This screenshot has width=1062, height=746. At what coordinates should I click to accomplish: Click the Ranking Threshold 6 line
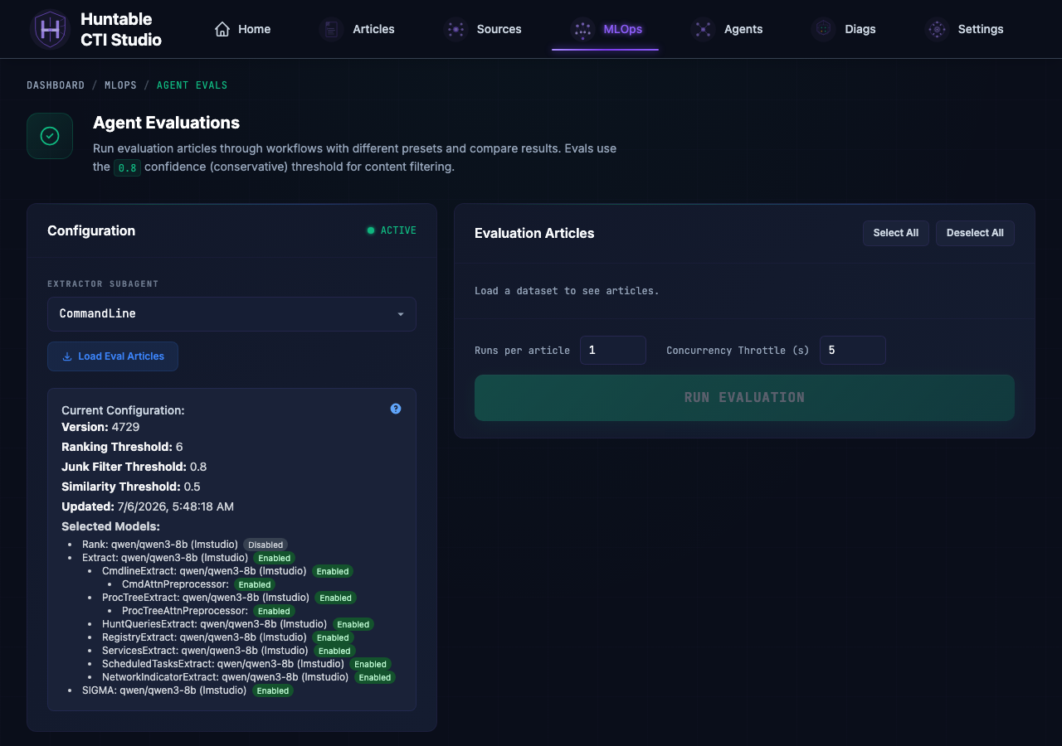122,447
